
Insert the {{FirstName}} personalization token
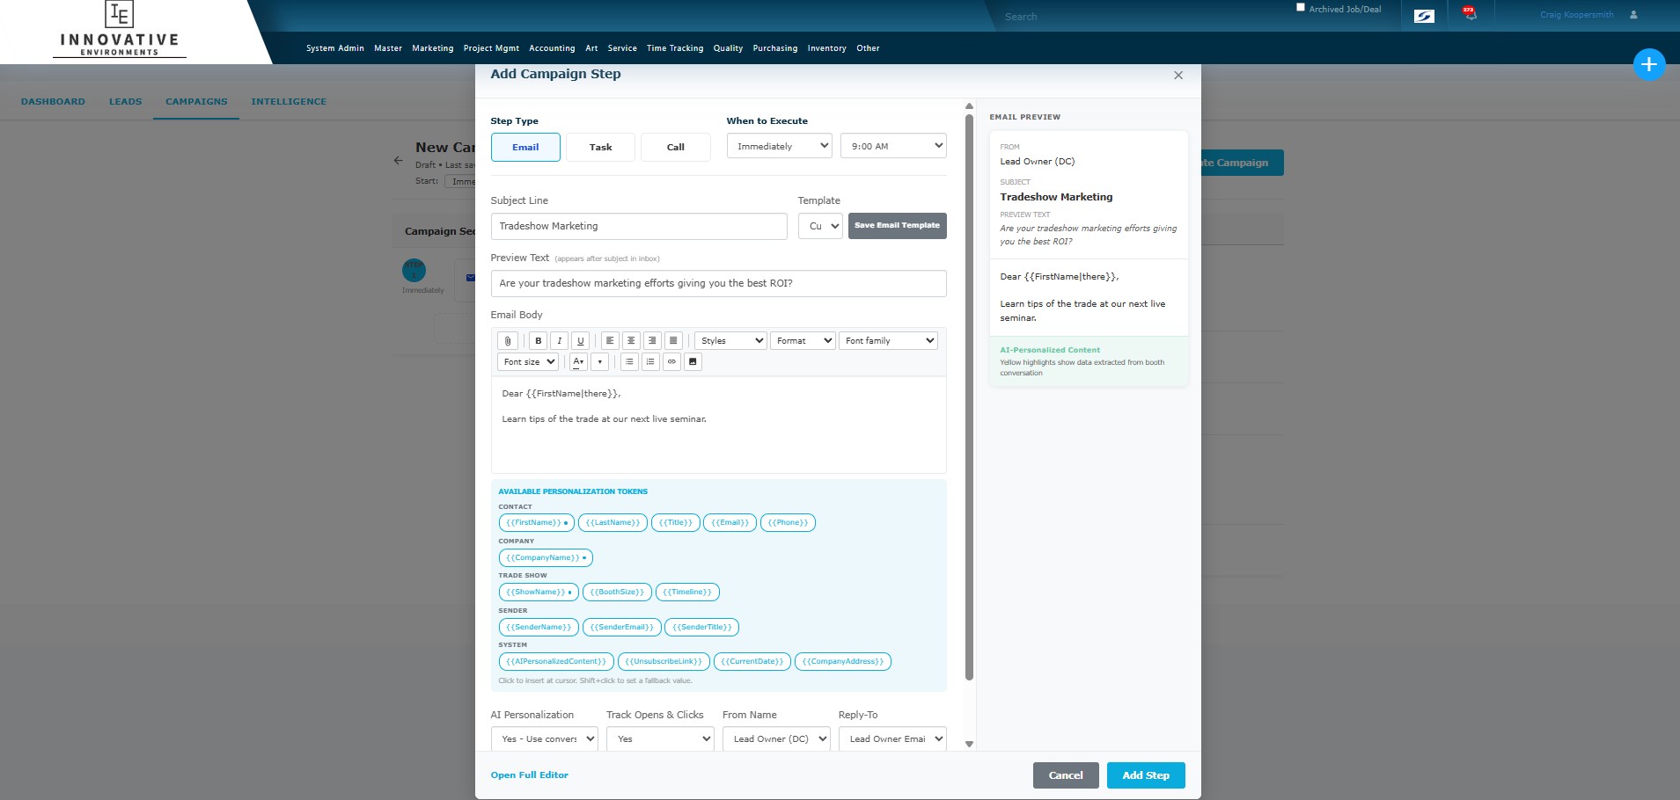click(x=536, y=522)
